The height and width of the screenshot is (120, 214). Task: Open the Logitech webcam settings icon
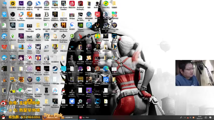[x=81, y=101]
